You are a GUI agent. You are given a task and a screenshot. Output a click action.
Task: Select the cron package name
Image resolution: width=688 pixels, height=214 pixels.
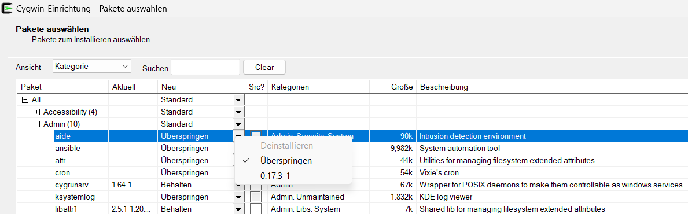pyautogui.click(x=62, y=173)
